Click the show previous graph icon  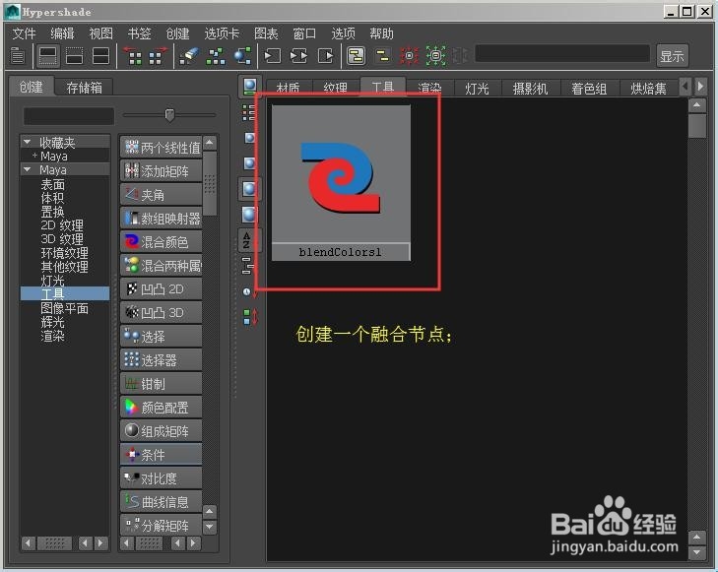click(134, 56)
